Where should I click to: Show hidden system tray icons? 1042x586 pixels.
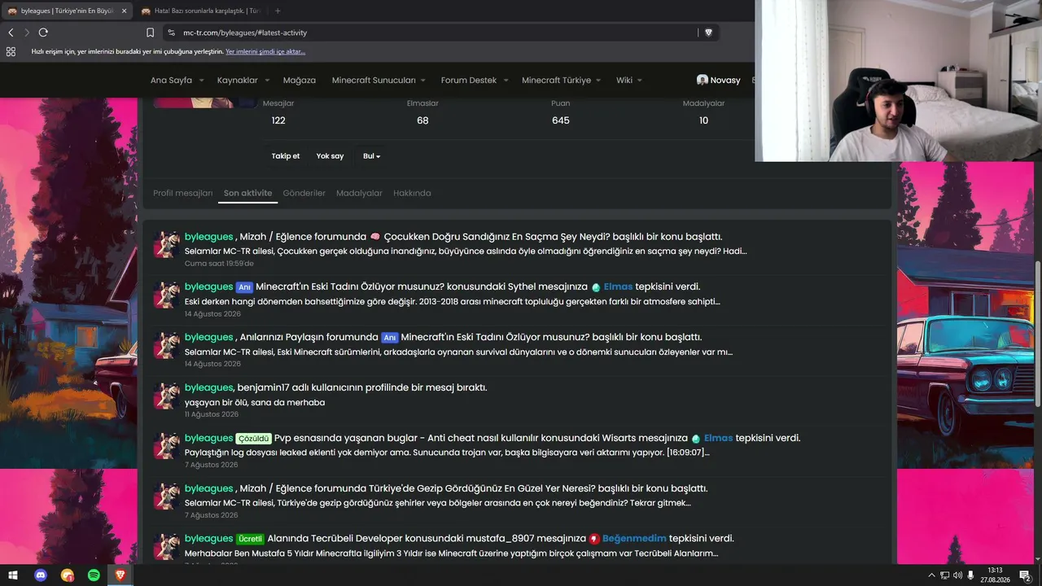(x=931, y=575)
